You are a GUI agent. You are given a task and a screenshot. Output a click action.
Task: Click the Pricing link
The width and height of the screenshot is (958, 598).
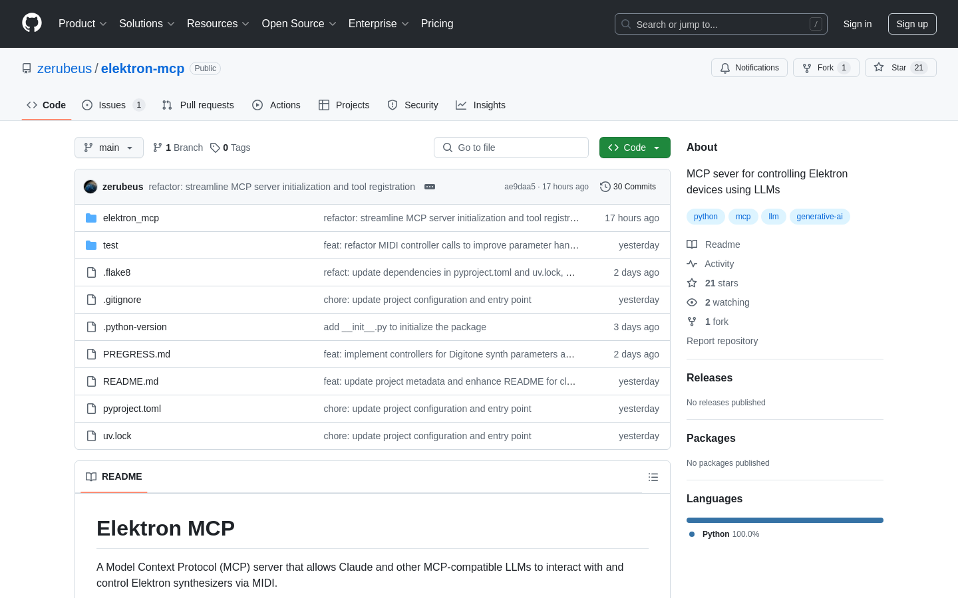coord(437,23)
